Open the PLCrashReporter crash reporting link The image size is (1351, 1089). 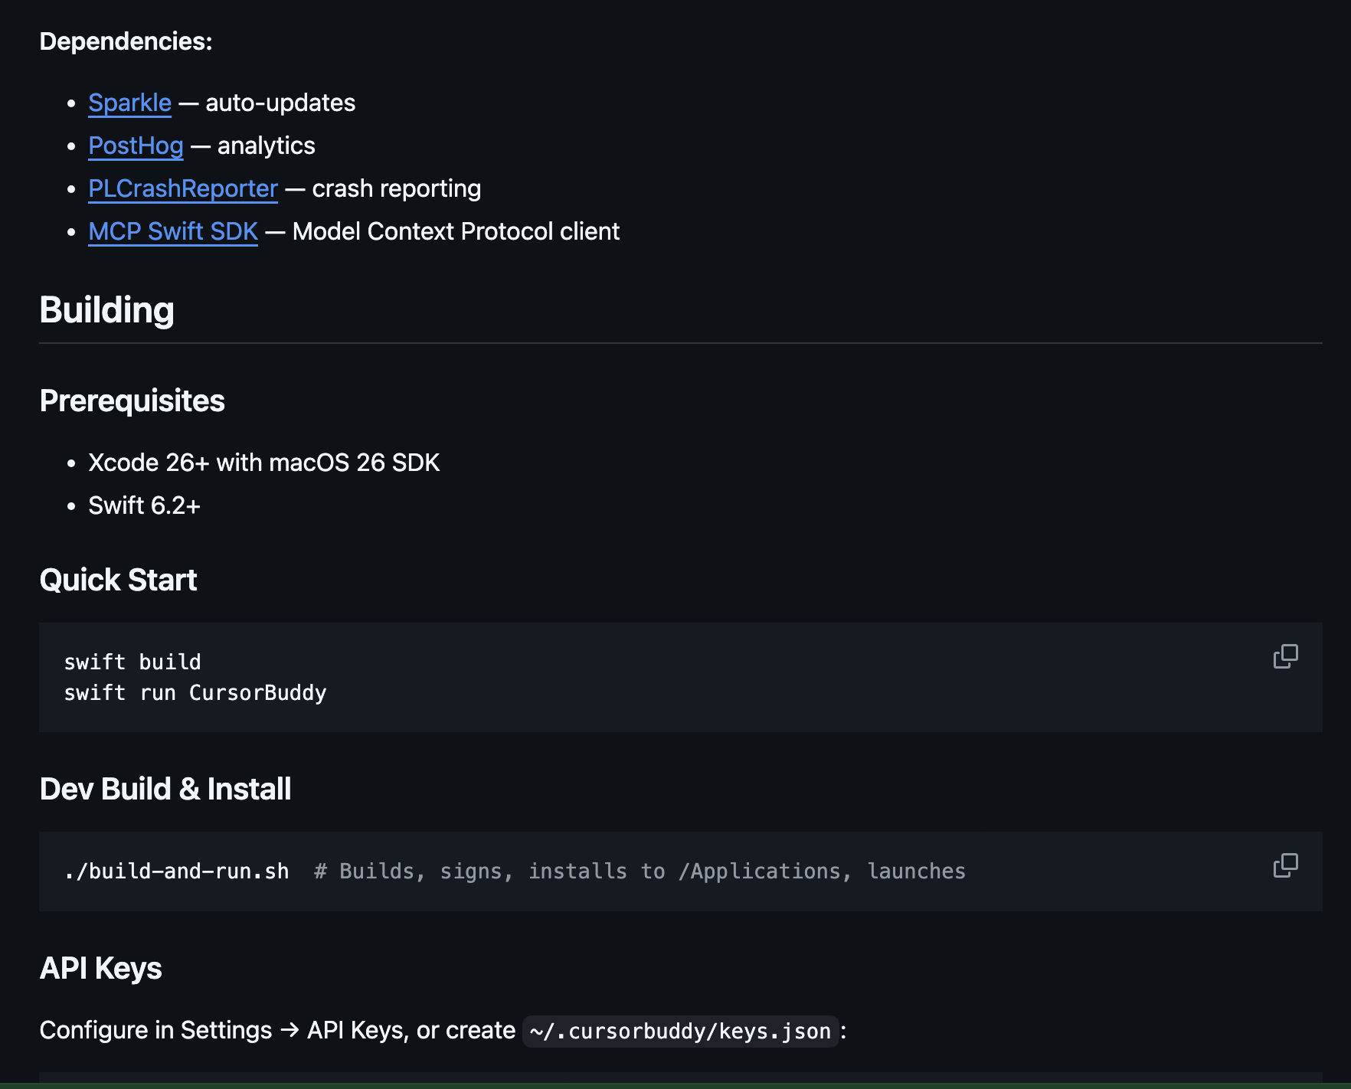(x=182, y=188)
